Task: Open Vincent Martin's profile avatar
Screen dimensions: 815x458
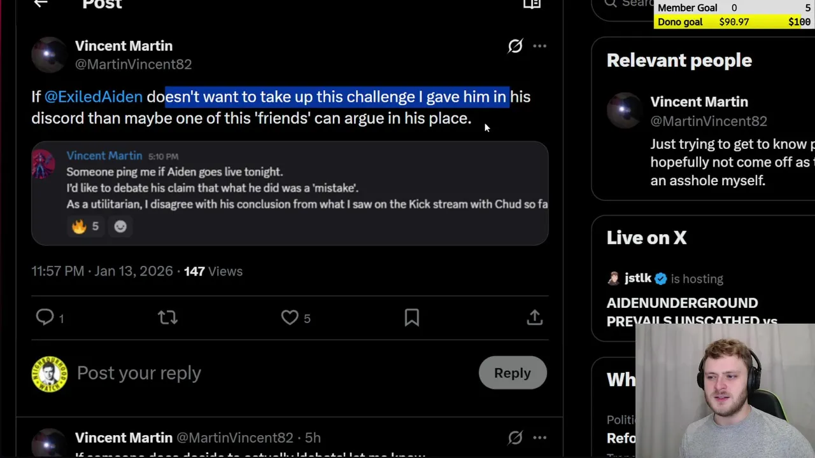Action: pos(49,55)
